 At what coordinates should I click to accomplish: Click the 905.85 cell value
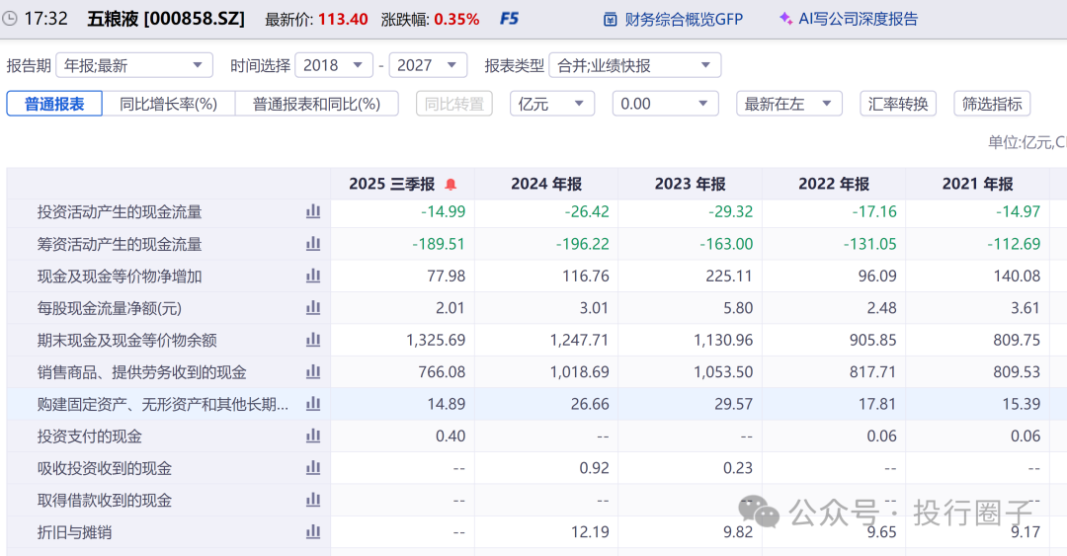(873, 340)
